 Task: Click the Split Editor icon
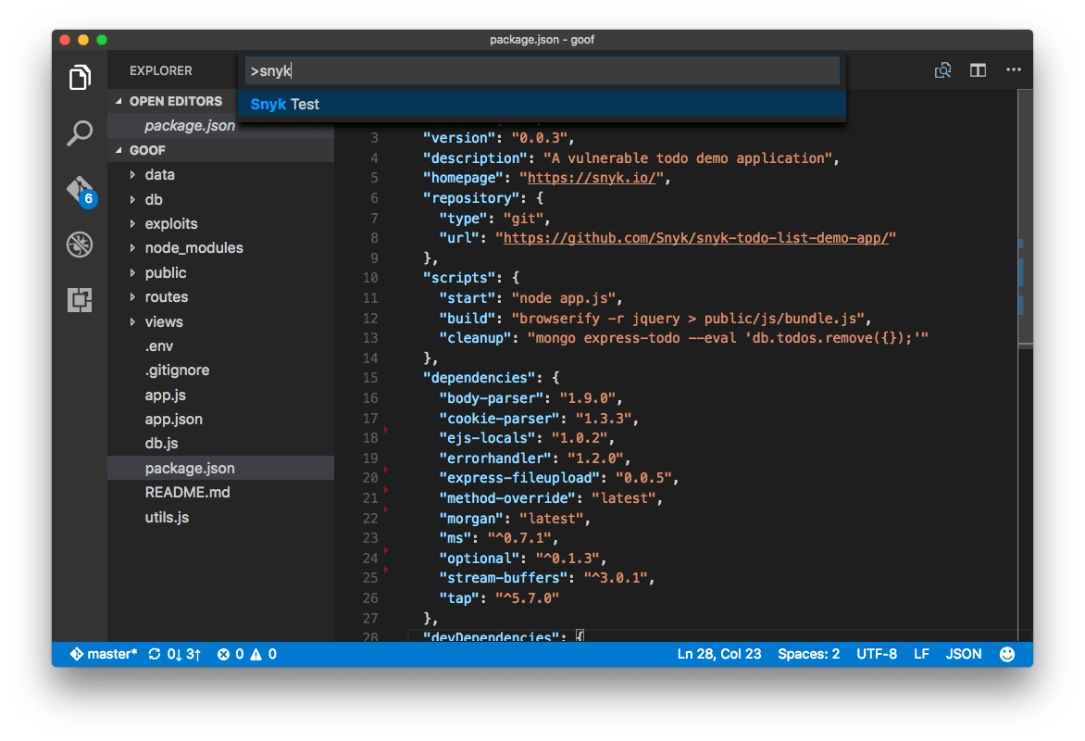pos(979,69)
